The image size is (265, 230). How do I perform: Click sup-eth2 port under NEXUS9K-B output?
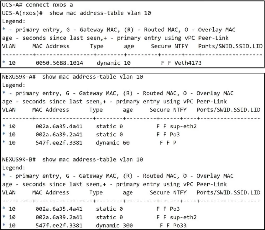(x=183, y=217)
